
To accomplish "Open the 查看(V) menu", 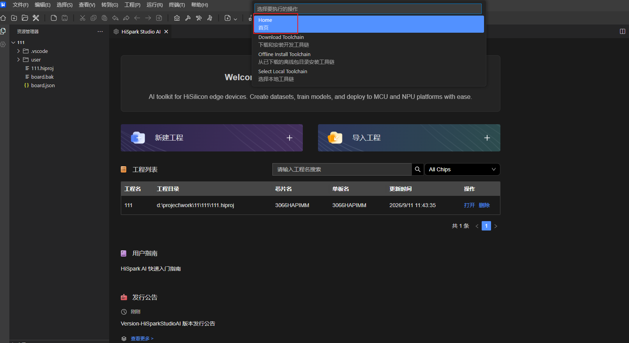I will click(x=87, y=5).
